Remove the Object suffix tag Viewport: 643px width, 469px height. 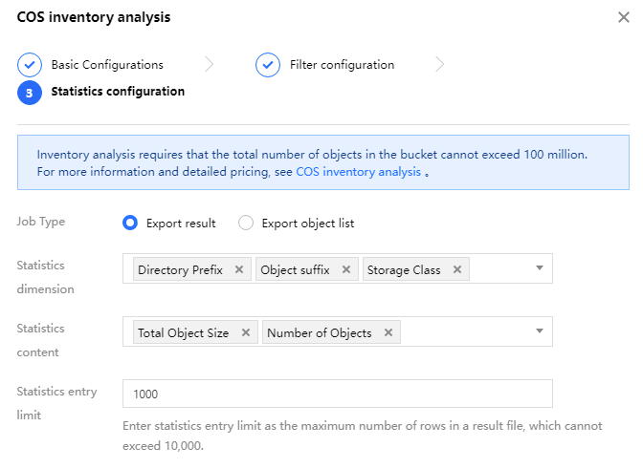click(x=345, y=270)
